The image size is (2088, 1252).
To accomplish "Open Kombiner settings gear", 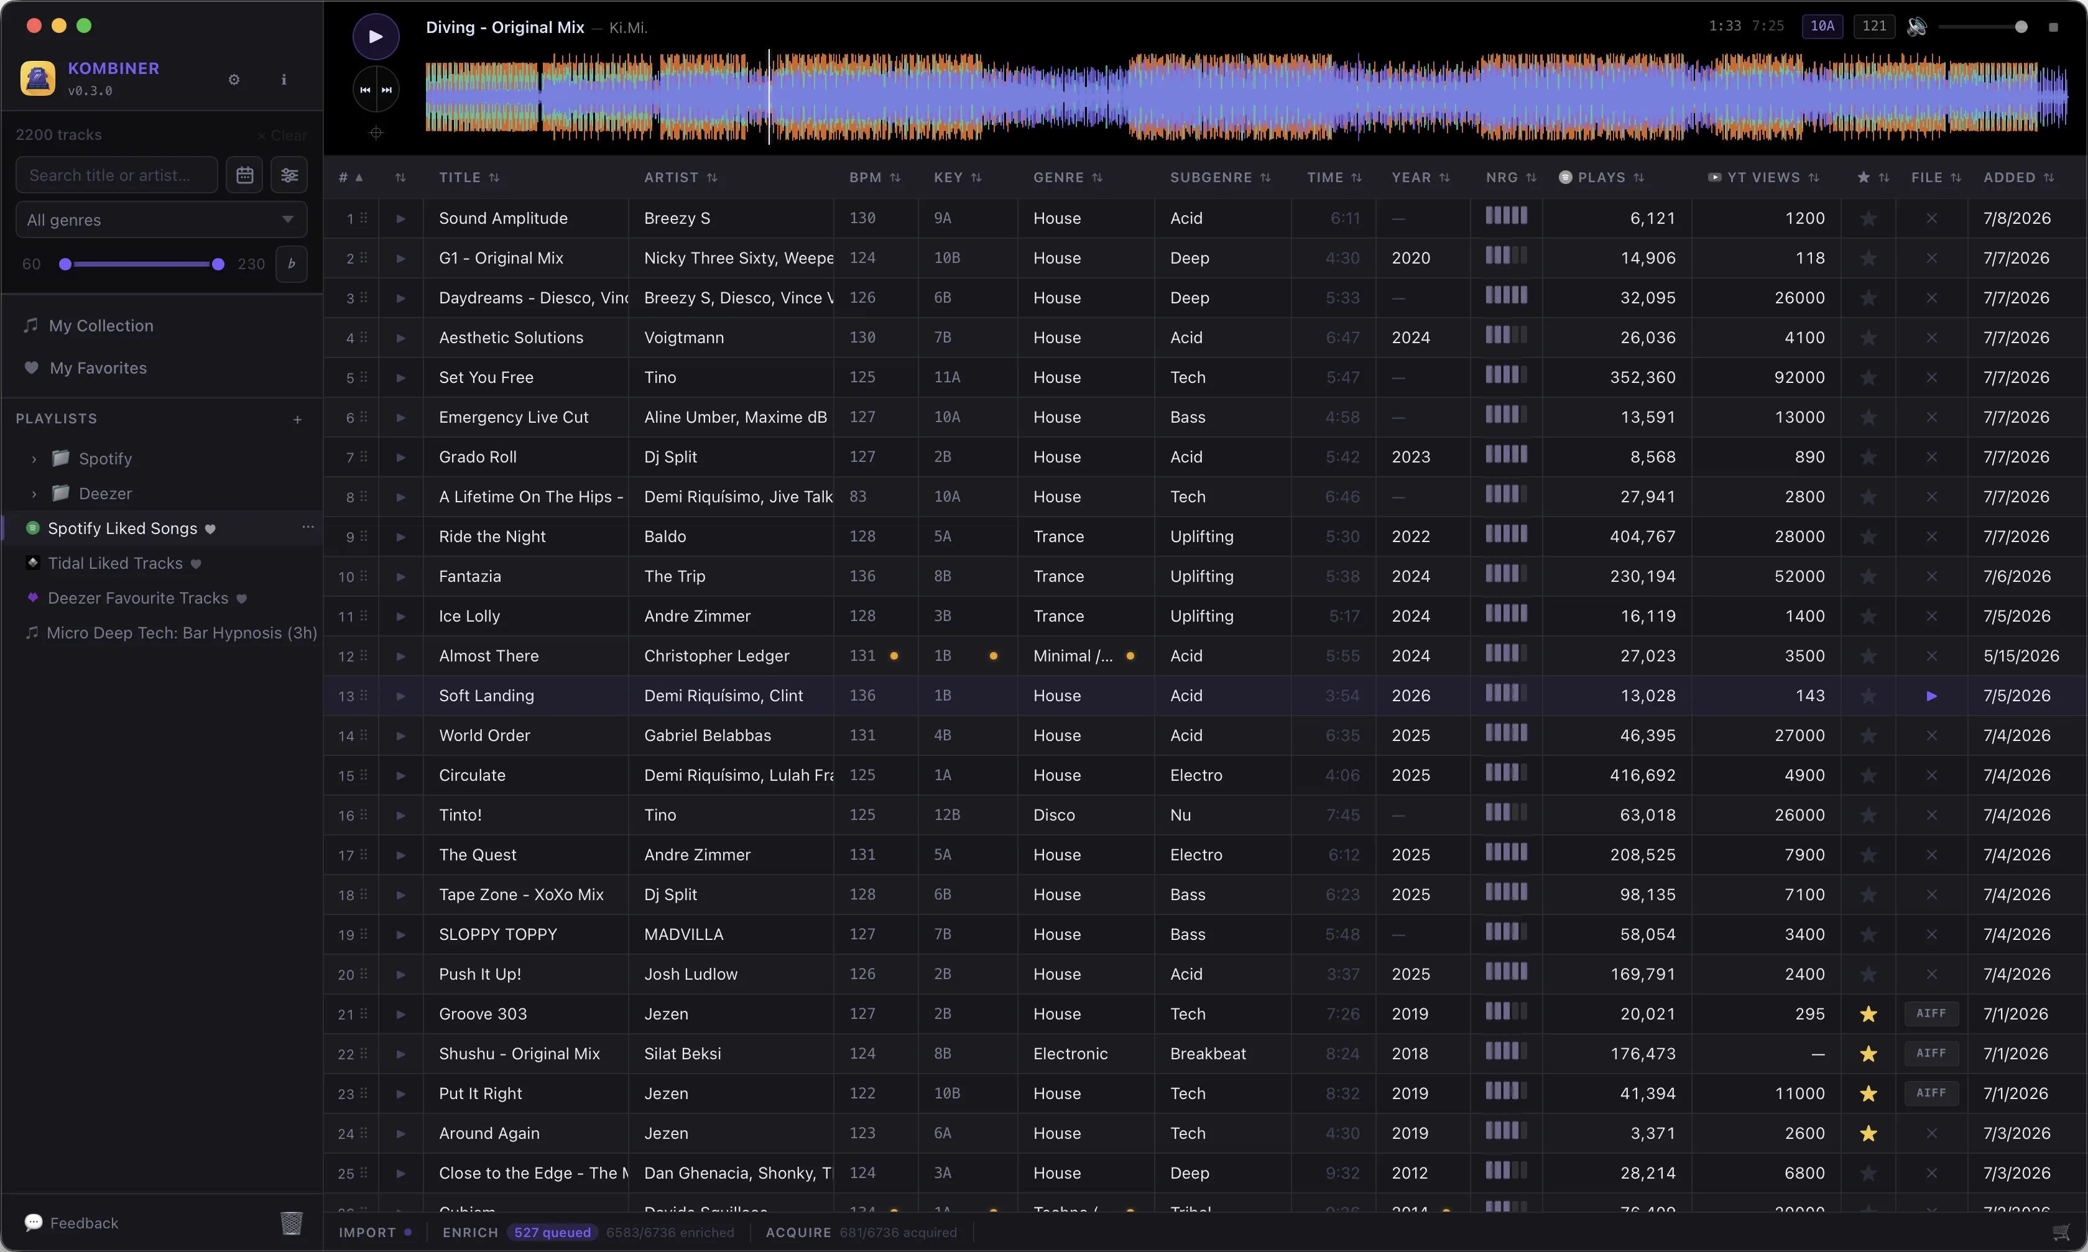I will (x=234, y=80).
